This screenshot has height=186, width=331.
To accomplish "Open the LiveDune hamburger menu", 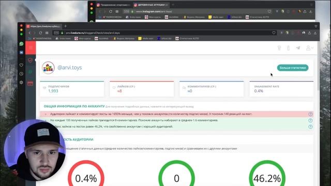I will click(x=31, y=48).
